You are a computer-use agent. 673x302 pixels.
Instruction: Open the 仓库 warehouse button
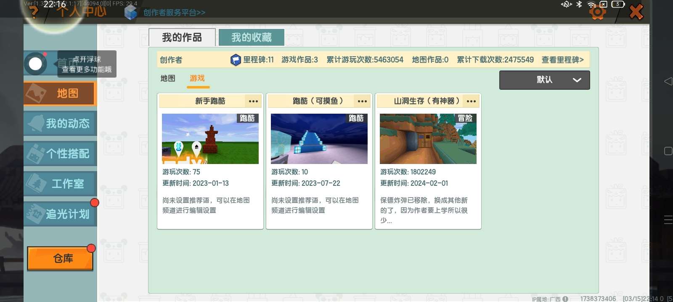point(60,258)
